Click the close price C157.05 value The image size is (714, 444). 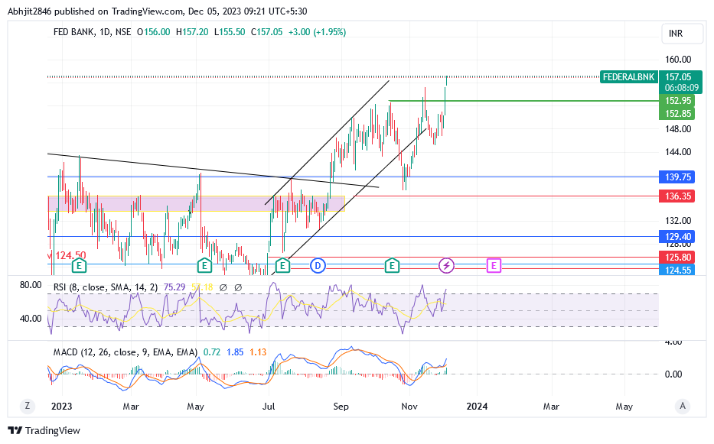point(266,32)
